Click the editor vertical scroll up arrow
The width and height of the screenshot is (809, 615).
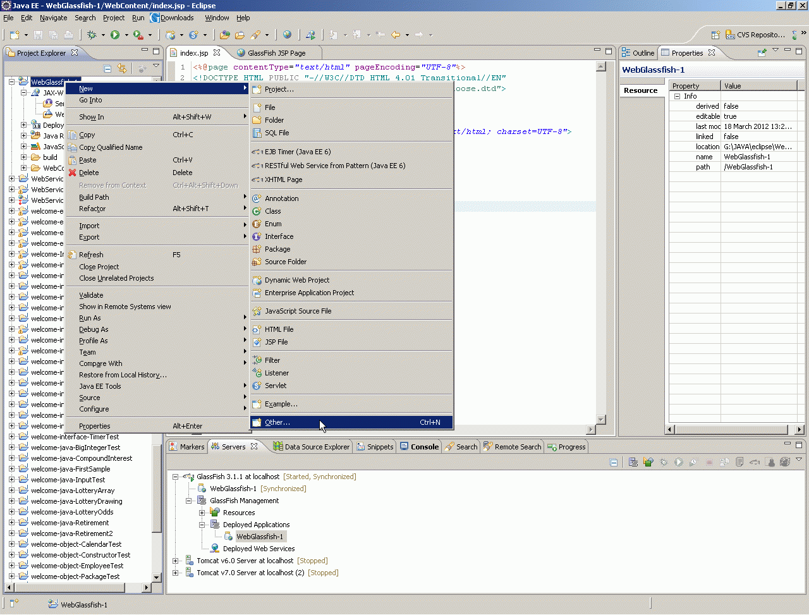[x=601, y=66]
